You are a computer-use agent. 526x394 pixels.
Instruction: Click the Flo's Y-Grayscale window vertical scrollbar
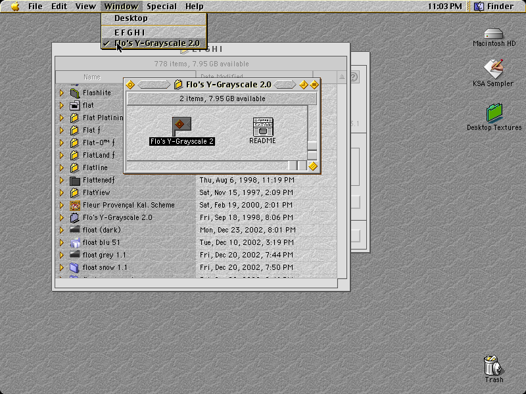pos(312,133)
